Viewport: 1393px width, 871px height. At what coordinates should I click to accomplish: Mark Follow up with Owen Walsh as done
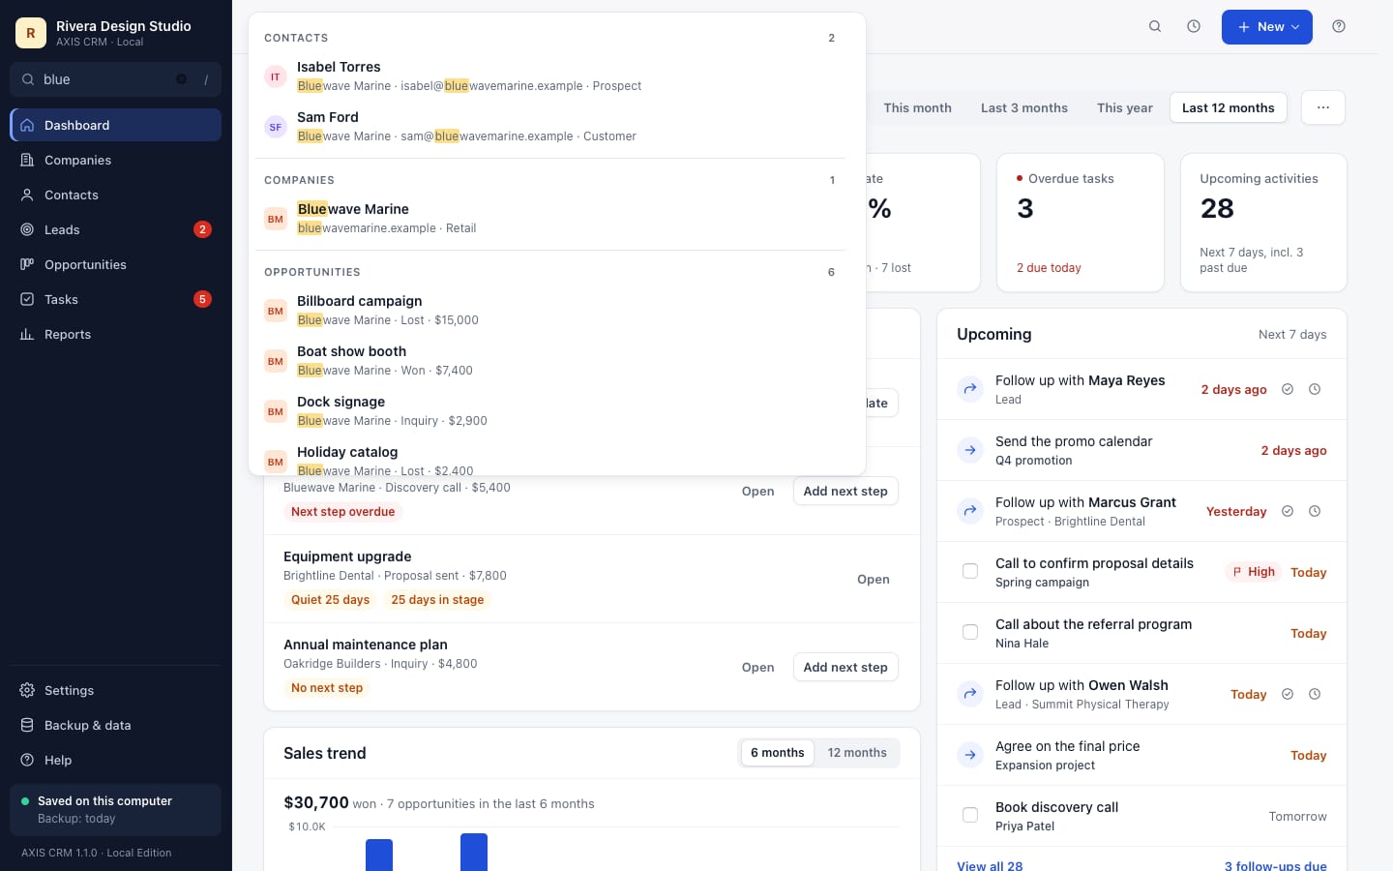1288,694
